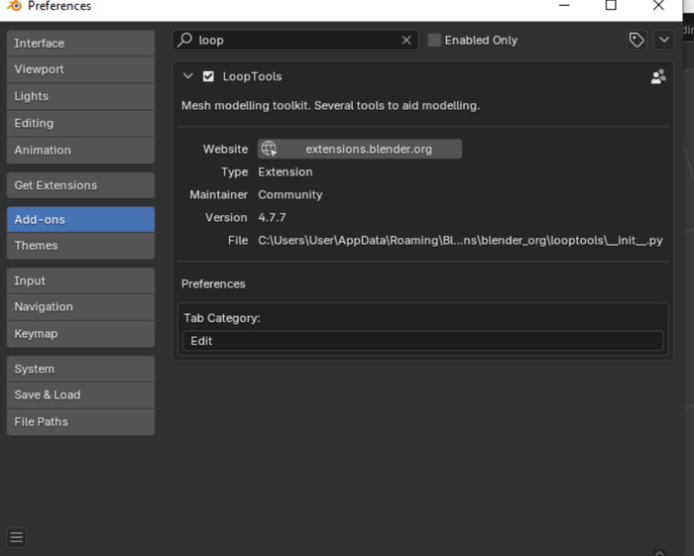Select the Get Extensions tab
Image resolution: width=694 pixels, height=556 pixels.
point(80,185)
